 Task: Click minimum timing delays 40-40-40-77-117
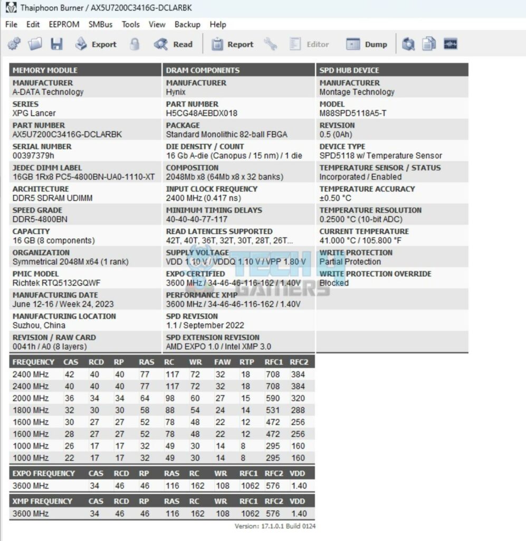click(197, 219)
